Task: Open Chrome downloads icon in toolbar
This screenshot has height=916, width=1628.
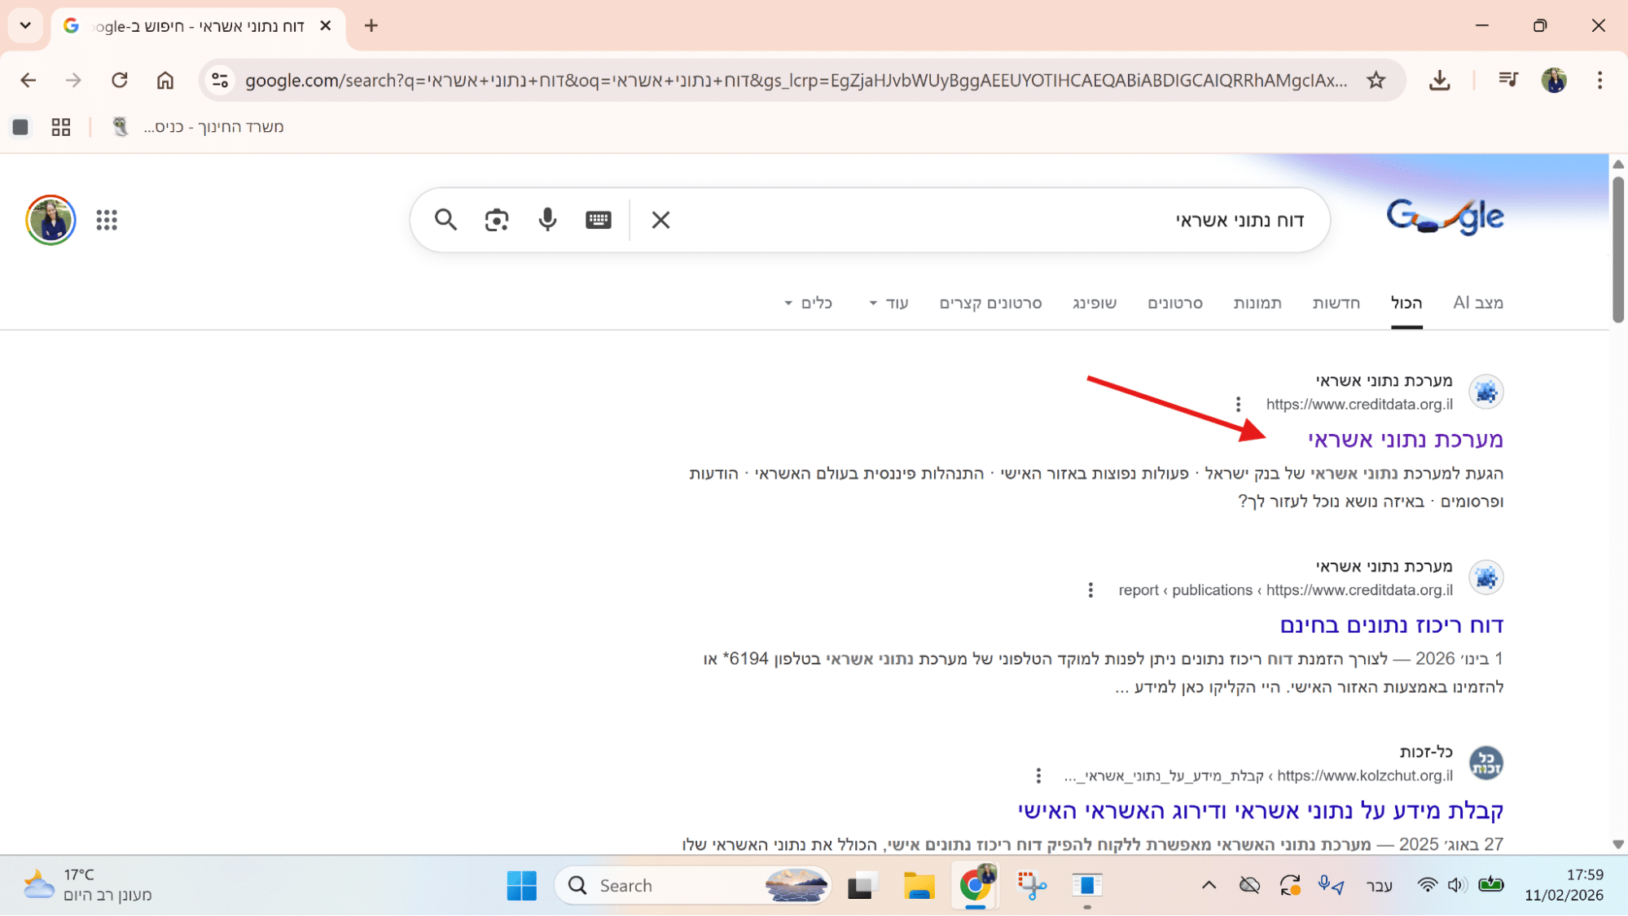Action: (1439, 80)
